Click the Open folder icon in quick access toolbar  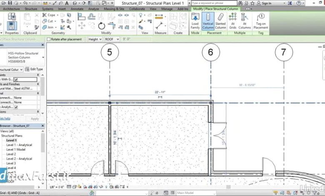[x=4, y=3]
